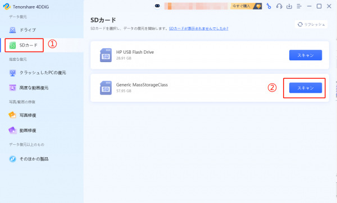Open クラッシュしたPCの復元 in sidebar
The height and width of the screenshot is (203, 337).
(38, 73)
